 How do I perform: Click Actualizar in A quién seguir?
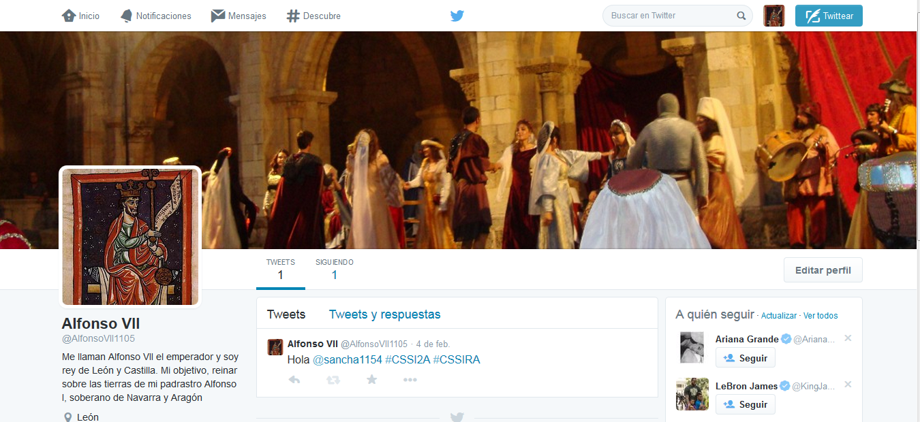point(779,316)
